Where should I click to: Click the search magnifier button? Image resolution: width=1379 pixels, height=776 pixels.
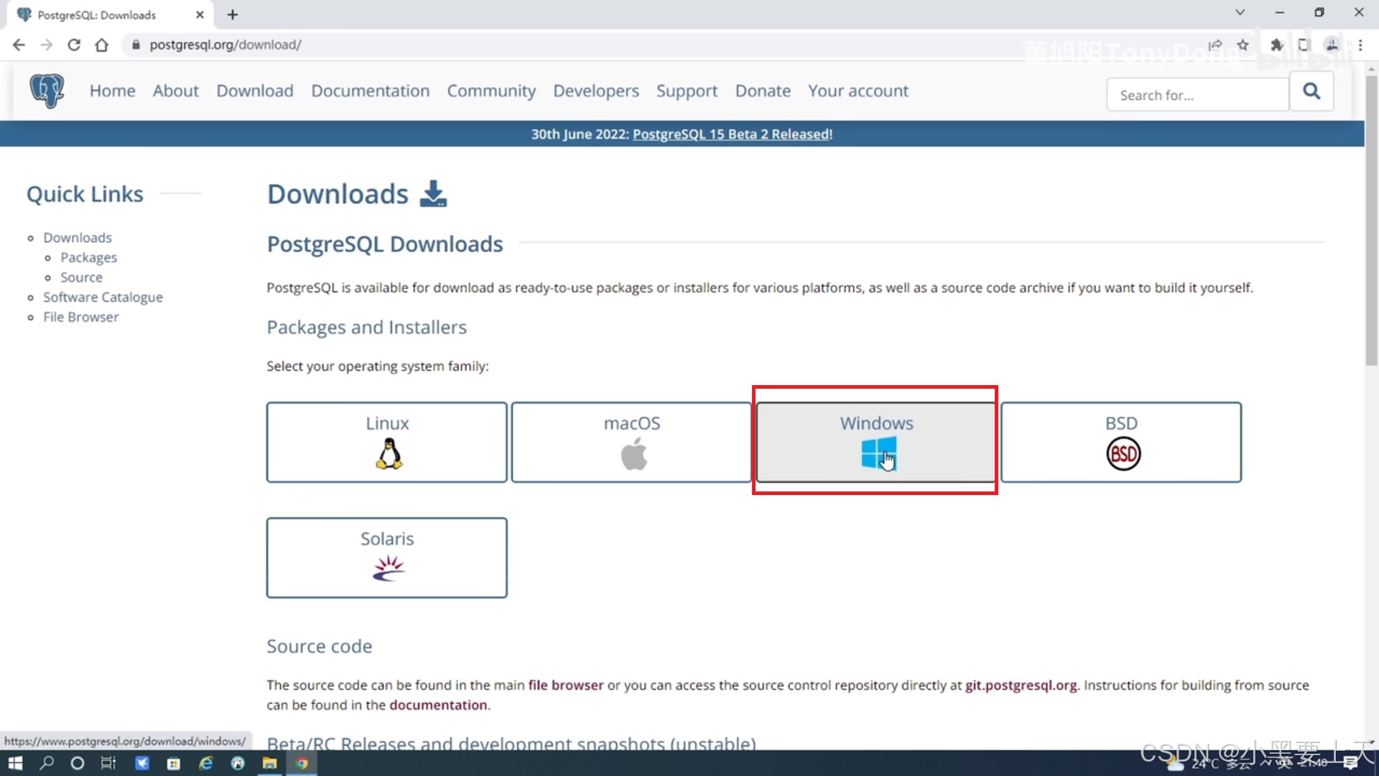[1311, 91]
